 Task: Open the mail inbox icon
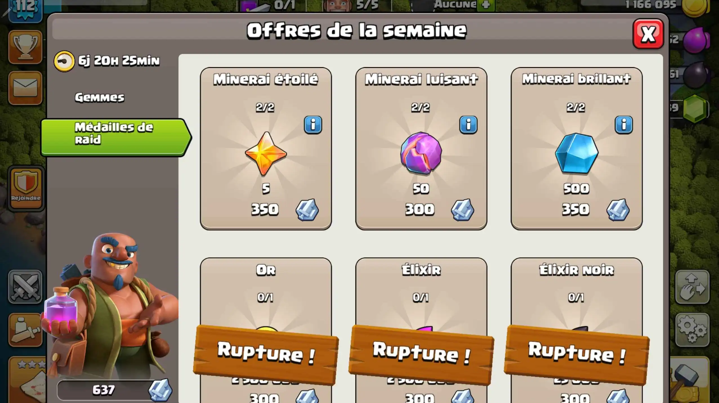pyautogui.click(x=25, y=88)
